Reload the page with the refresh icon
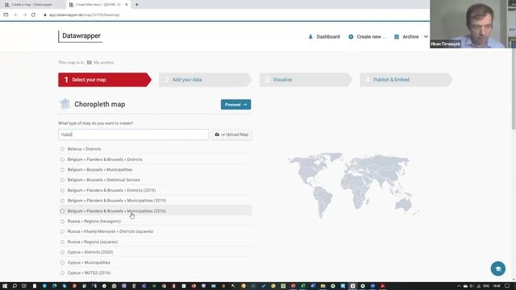This screenshot has height=290, width=516. (33, 14)
